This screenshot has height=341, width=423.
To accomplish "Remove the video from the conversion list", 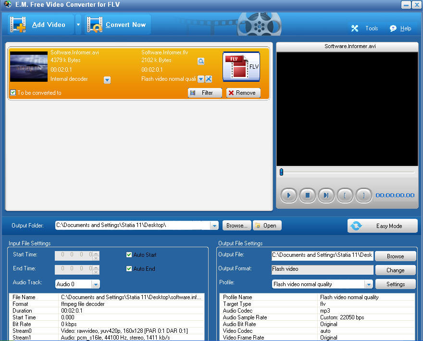I will pos(243,93).
